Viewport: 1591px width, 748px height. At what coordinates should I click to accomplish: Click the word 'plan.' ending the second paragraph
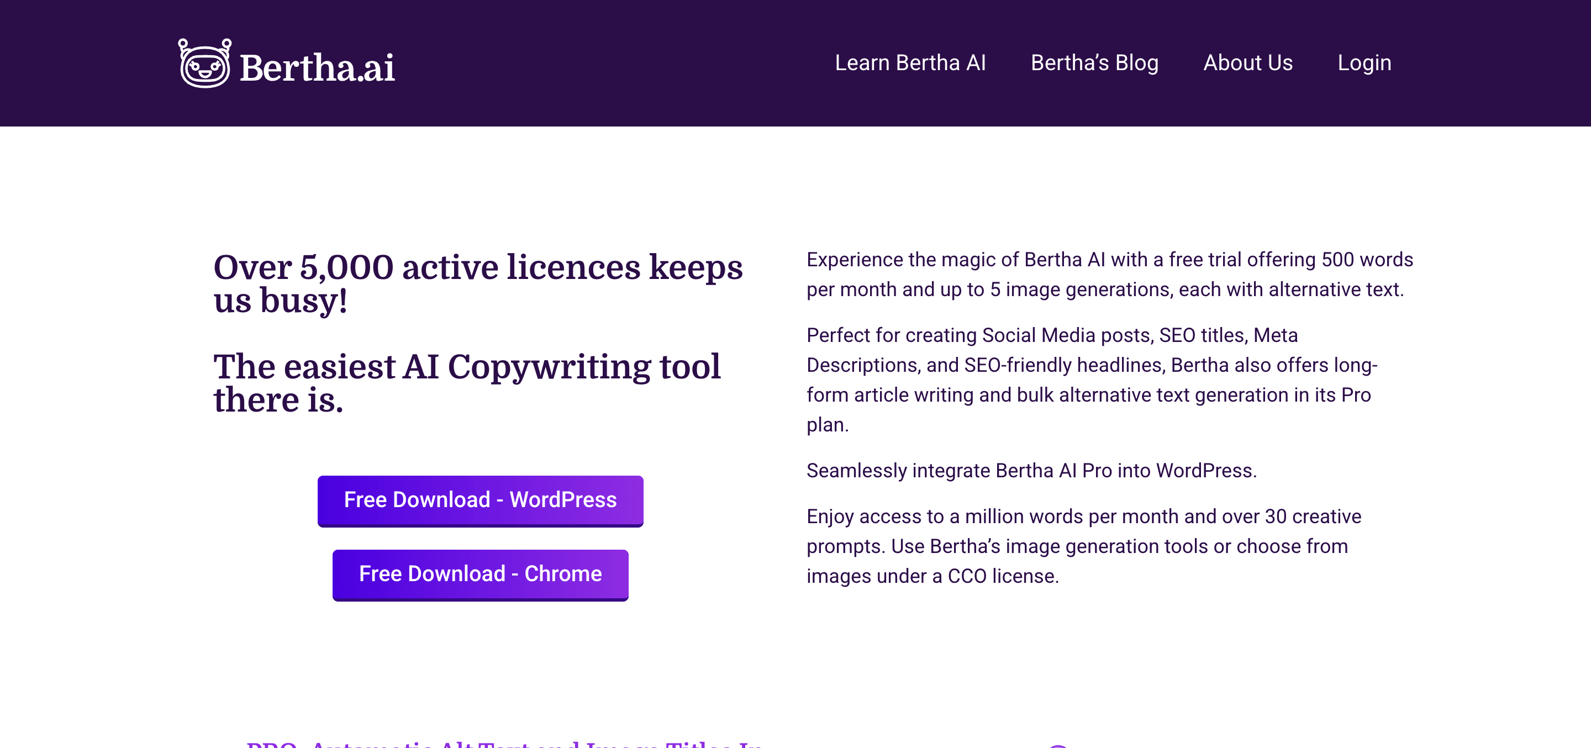[x=827, y=425]
